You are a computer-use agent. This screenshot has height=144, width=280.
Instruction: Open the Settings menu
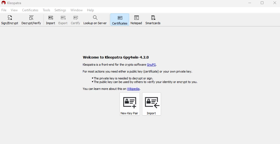[x=60, y=10]
